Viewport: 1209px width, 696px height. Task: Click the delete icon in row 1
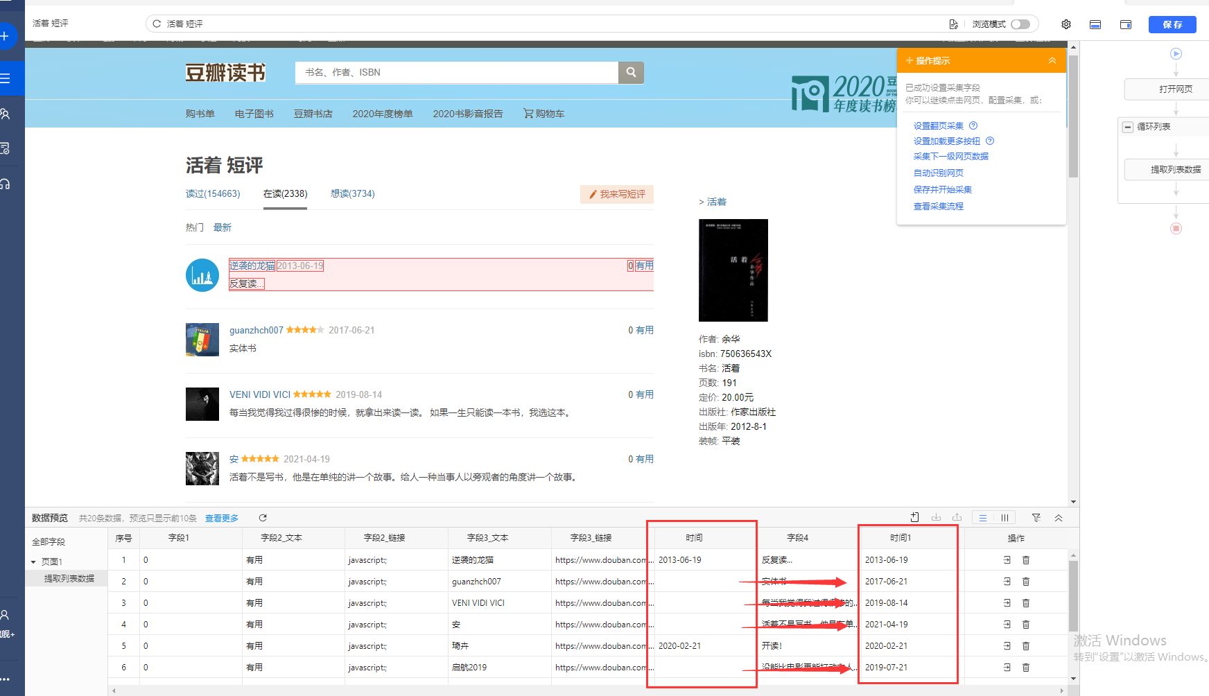click(1026, 560)
